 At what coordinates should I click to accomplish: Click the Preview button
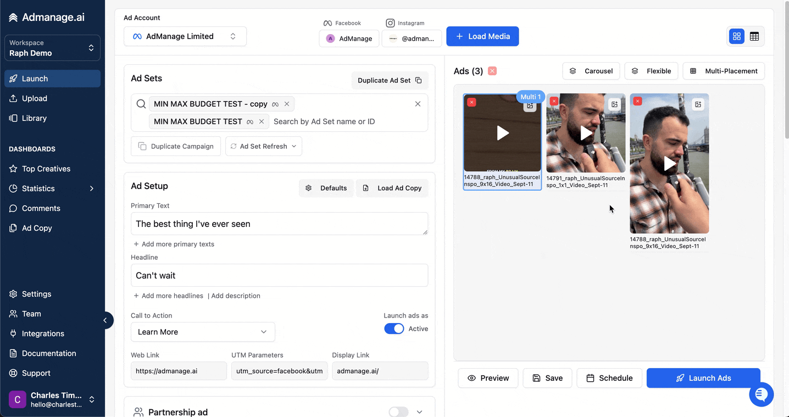[x=488, y=378]
